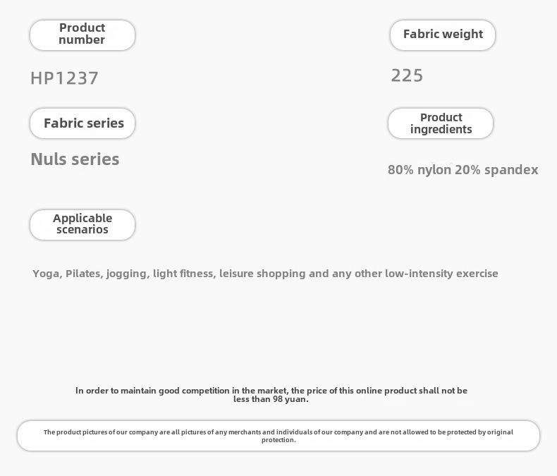
Task: Select the Fabric series label pill
Action: click(x=82, y=123)
